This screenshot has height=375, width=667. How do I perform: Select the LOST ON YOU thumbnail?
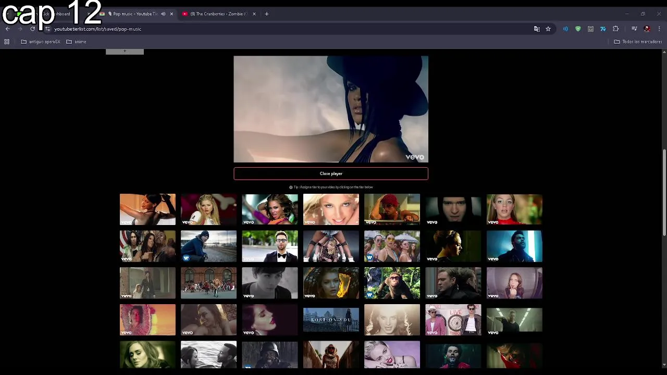[x=331, y=319]
